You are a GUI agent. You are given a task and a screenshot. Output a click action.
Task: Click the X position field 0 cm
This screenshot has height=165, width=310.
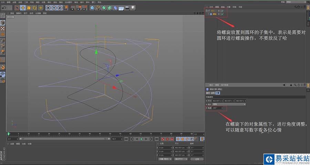[165, 148]
